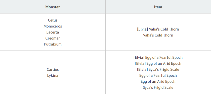Click the non-Elvia Egg of a Fearful Epoch

point(158,75)
